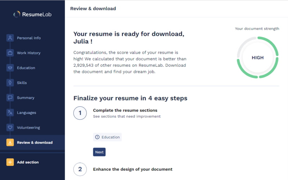Open the Summary section label
This screenshot has height=180, width=288.
pyautogui.click(x=26, y=98)
